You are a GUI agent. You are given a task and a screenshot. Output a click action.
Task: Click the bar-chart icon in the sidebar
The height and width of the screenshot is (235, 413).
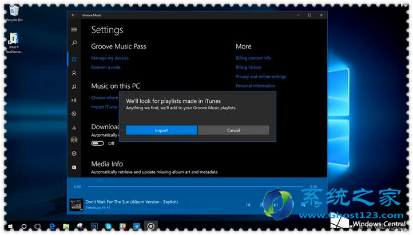(74, 128)
